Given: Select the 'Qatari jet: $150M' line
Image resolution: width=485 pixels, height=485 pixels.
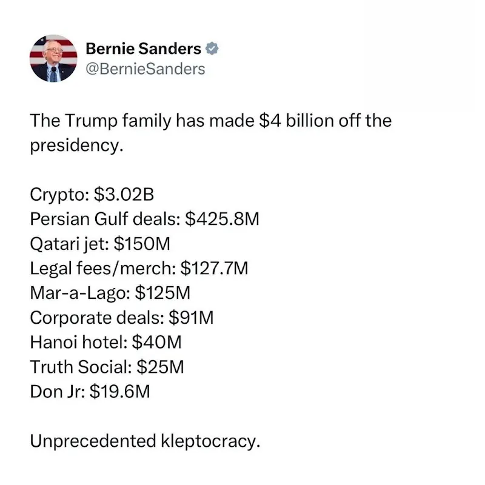Looking at the screenshot, I should pyautogui.click(x=100, y=244).
